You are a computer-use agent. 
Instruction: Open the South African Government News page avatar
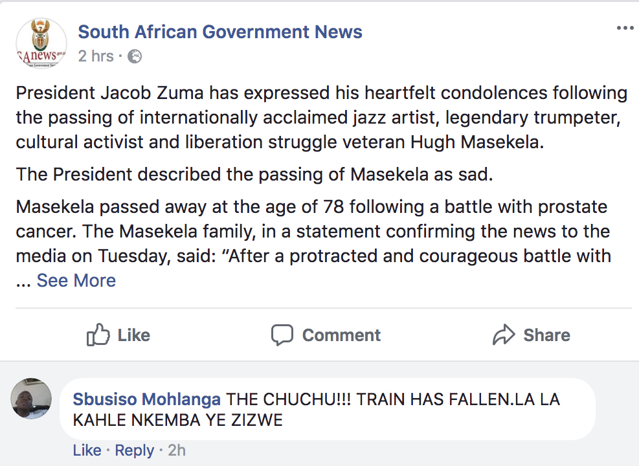[x=41, y=43]
